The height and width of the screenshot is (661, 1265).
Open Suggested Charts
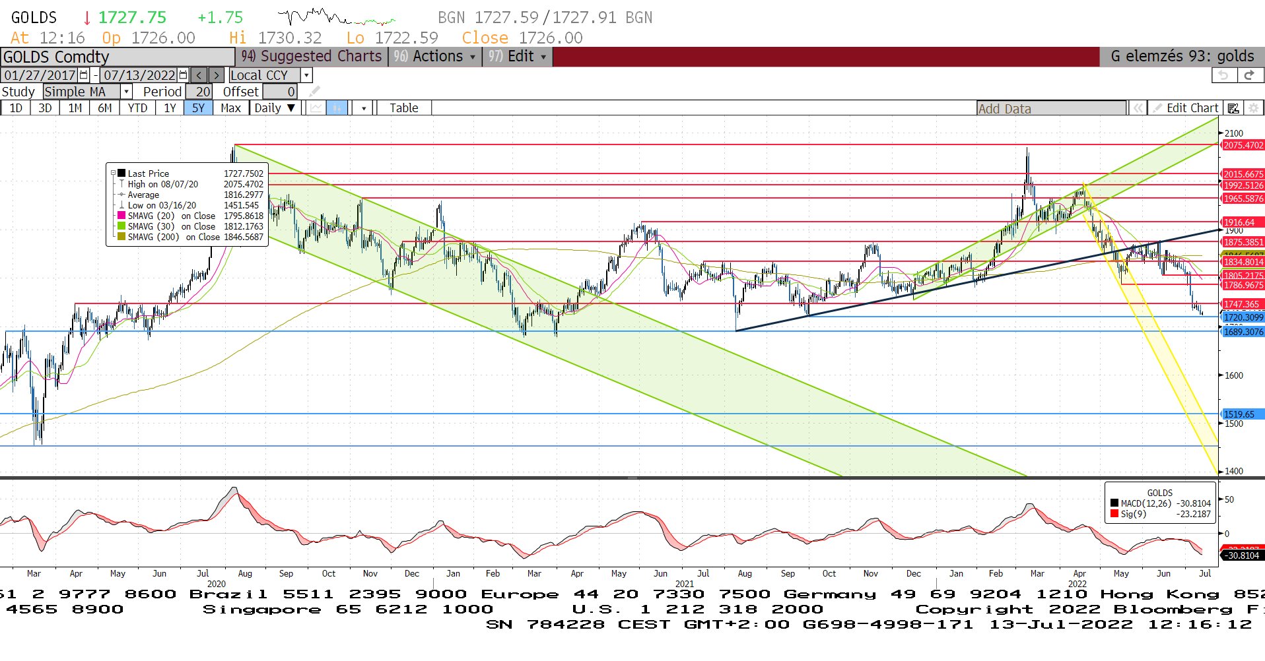click(x=312, y=57)
